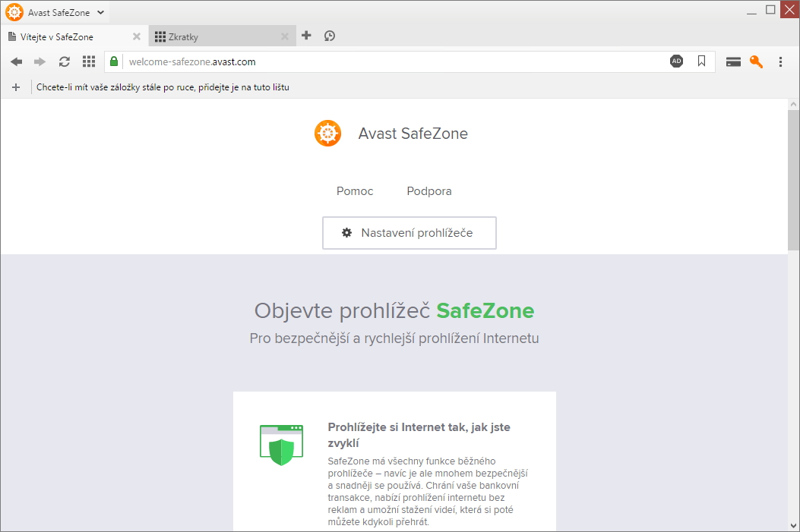This screenshot has height=532, width=800.
Task: Click the 'Avast SafeZone' page title text
Action: point(413,134)
